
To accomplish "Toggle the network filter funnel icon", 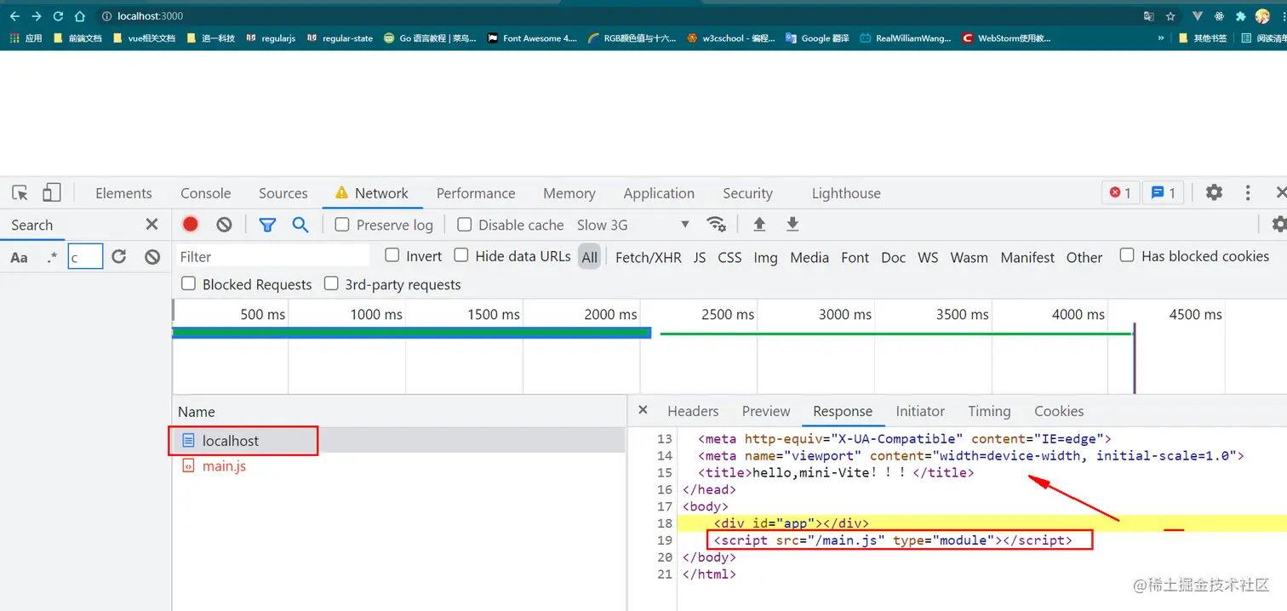I will tap(267, 225).
